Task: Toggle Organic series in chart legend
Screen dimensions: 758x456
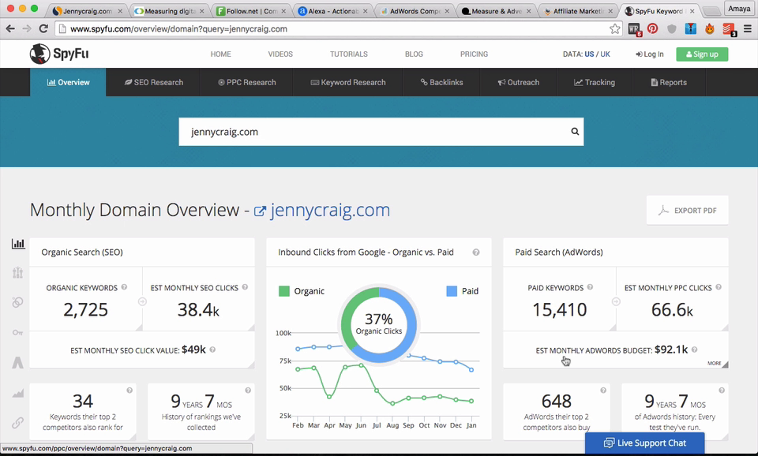Action: click(302, 291)
